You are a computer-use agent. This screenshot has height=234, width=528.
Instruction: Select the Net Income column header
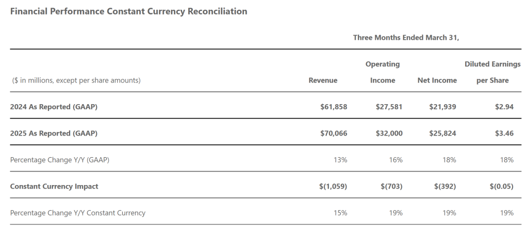pyautogui.click(x=437, y=80)
